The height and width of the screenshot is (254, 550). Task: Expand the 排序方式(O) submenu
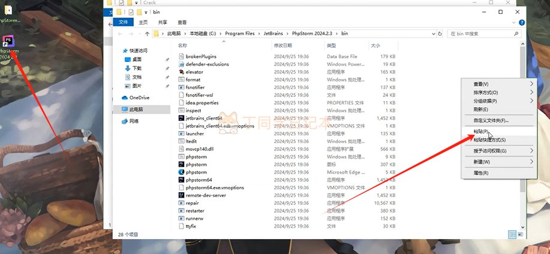pyautogui.click(x=499, y=92)
